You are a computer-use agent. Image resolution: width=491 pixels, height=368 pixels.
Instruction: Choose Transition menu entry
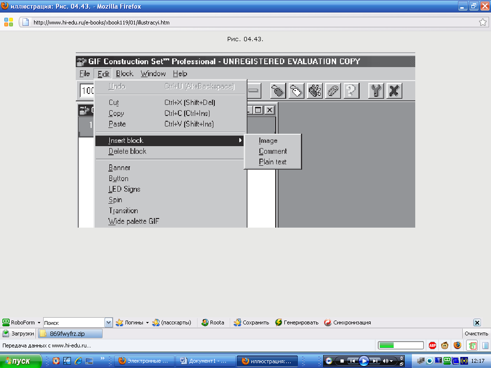[x=169, y=211]
